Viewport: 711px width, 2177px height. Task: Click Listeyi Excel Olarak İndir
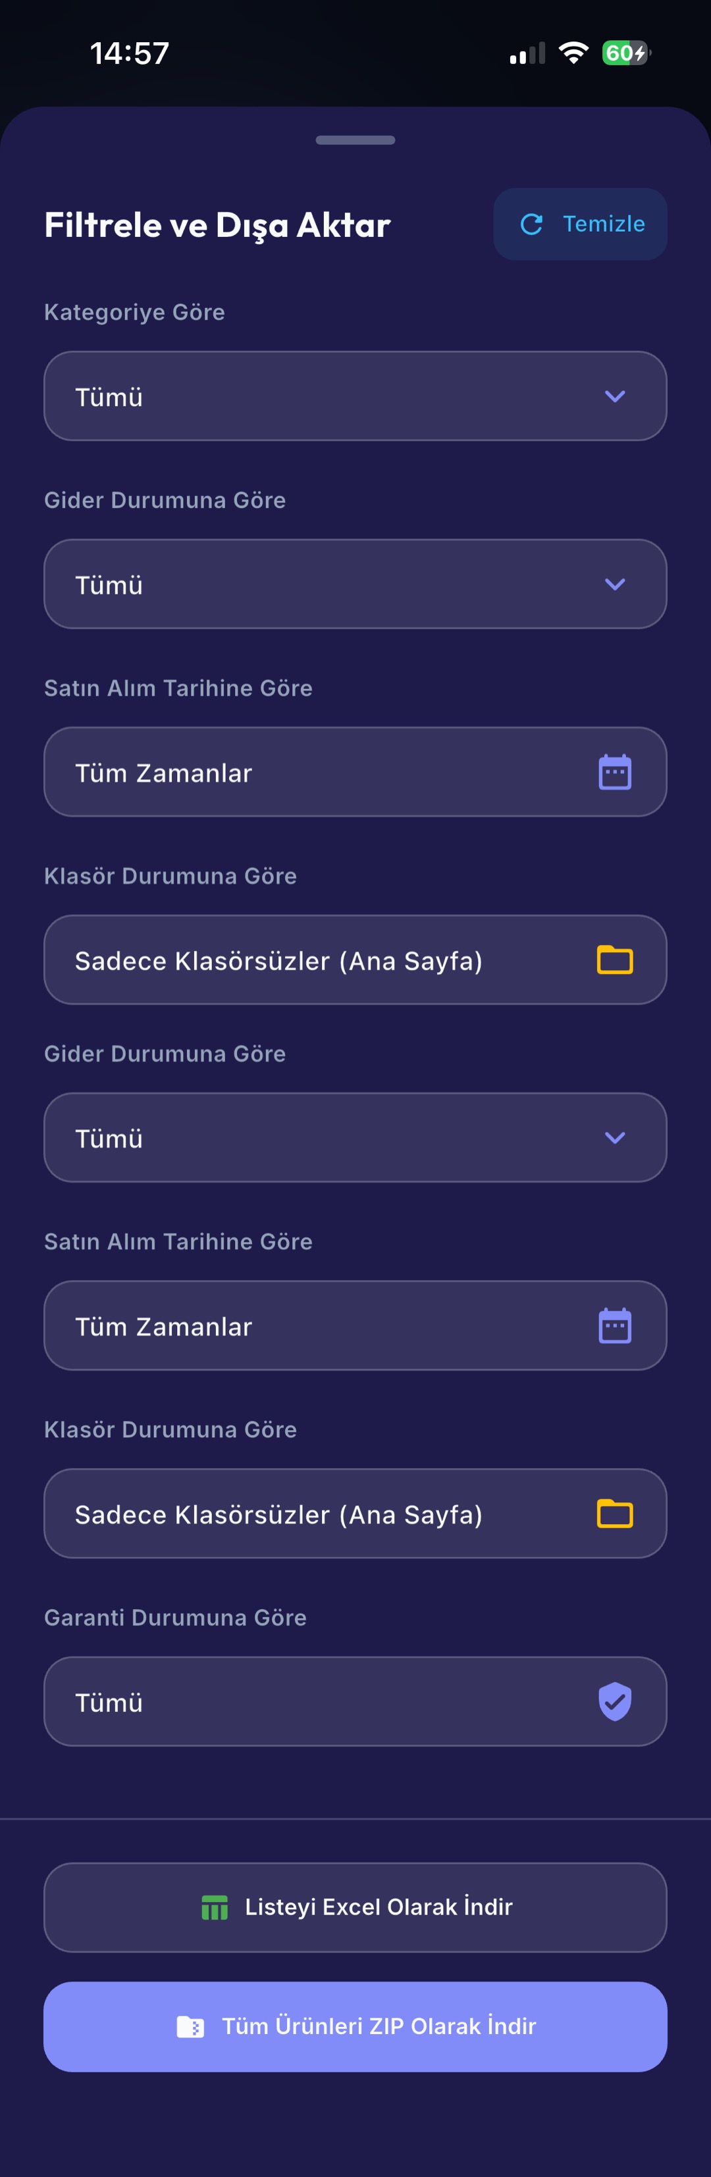(355, 1907)
